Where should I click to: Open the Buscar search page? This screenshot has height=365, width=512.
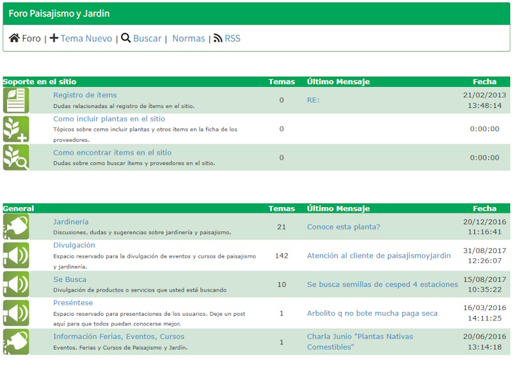tap(147, 38)
